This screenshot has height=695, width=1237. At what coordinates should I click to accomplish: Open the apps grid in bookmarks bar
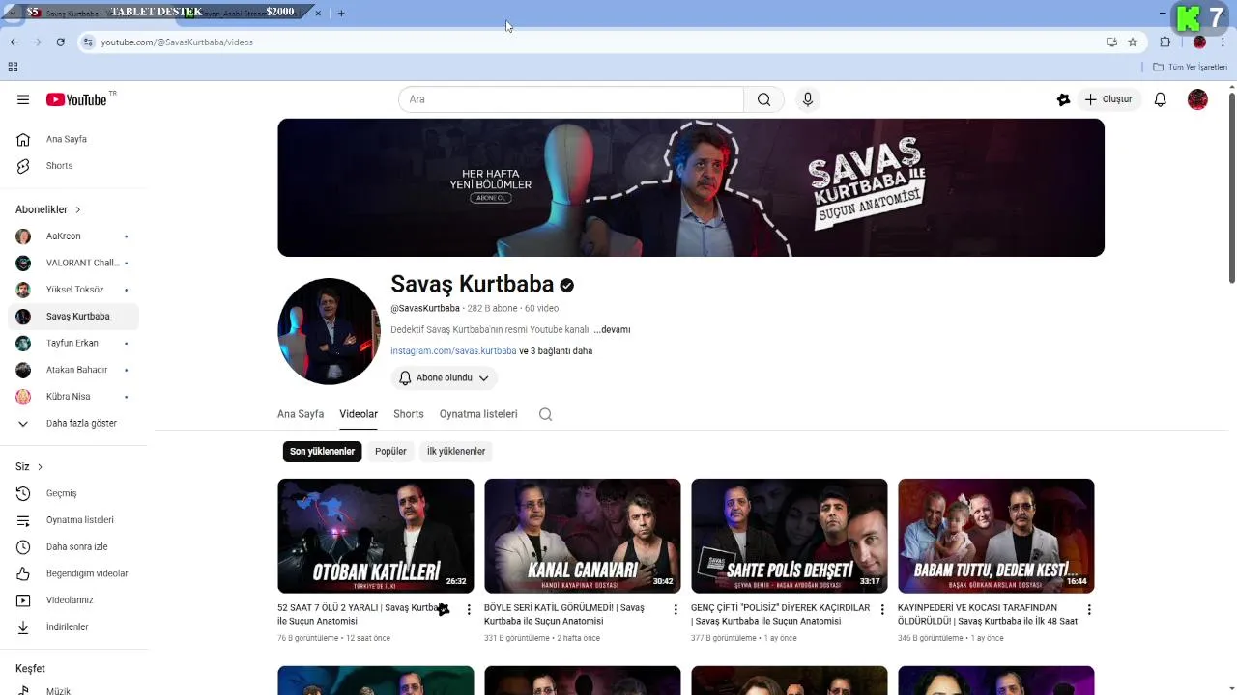click(x=13, y=67)
